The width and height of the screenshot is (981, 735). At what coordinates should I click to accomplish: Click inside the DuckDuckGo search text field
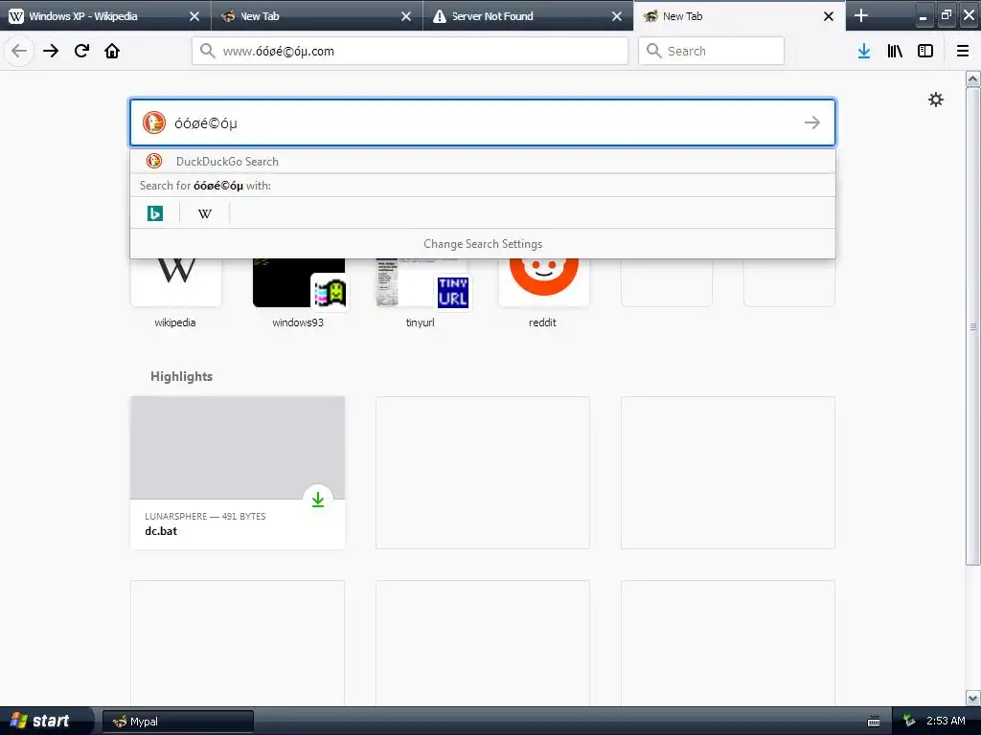point(483,122)
